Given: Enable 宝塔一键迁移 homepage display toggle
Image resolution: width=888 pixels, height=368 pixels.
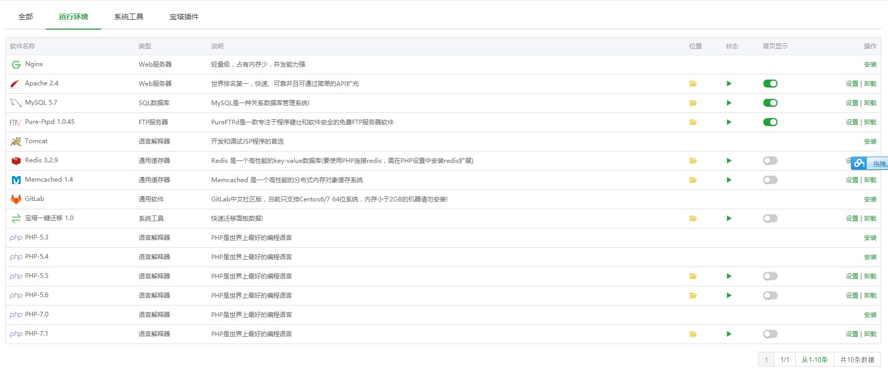Looking at the screenshot, I should [x=770, y=219].
